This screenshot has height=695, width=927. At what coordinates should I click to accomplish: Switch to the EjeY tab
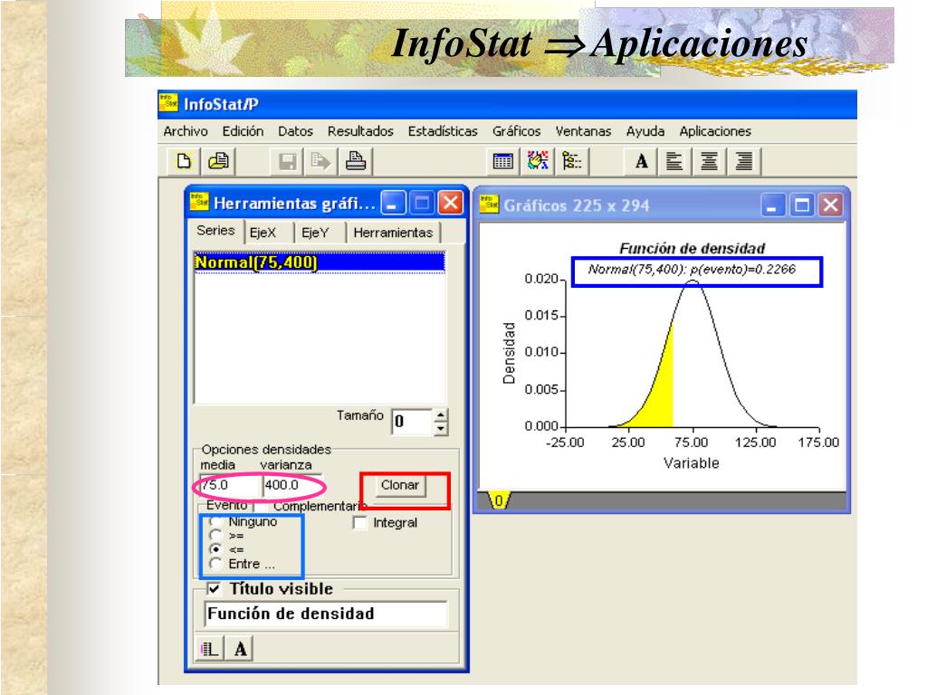315,233
